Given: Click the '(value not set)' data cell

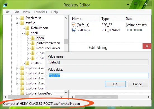Looking at the screenshot, I should tap(136, 25).
